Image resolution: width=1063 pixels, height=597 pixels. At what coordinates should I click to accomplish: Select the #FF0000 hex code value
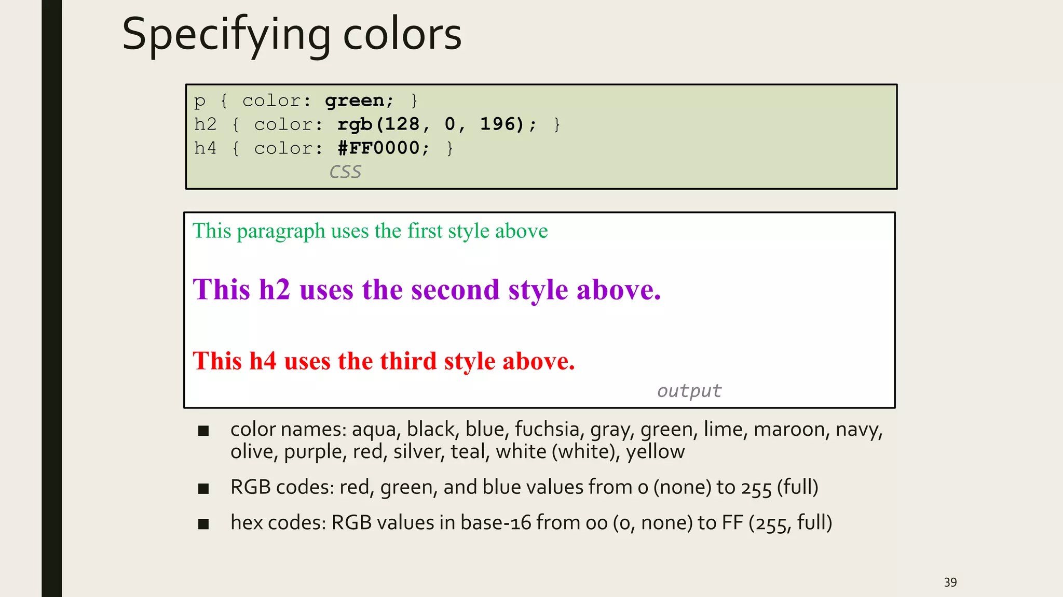point(383,148)
